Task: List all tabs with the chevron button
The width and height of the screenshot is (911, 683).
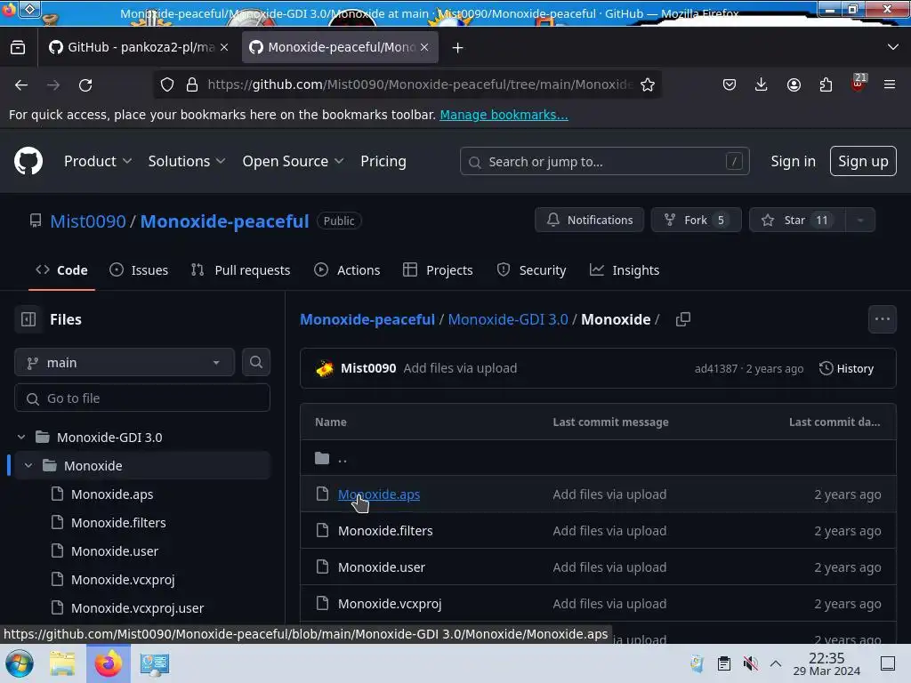Action: (x=893, y=47)
